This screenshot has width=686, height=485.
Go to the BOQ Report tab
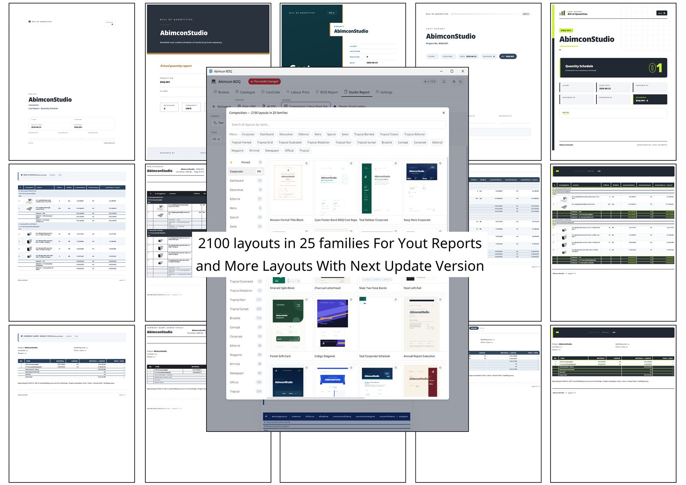coord(326,92)
